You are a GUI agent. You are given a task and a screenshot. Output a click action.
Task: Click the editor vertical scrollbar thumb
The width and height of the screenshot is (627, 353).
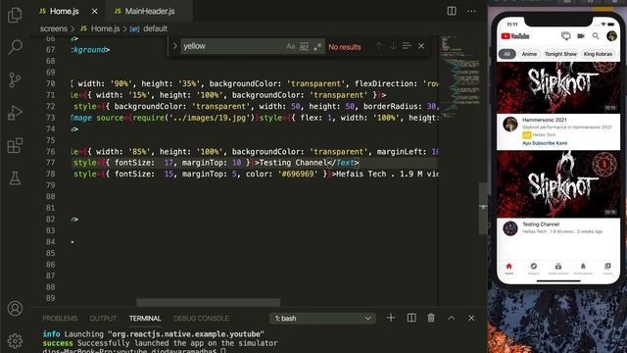tap(483, 208)
